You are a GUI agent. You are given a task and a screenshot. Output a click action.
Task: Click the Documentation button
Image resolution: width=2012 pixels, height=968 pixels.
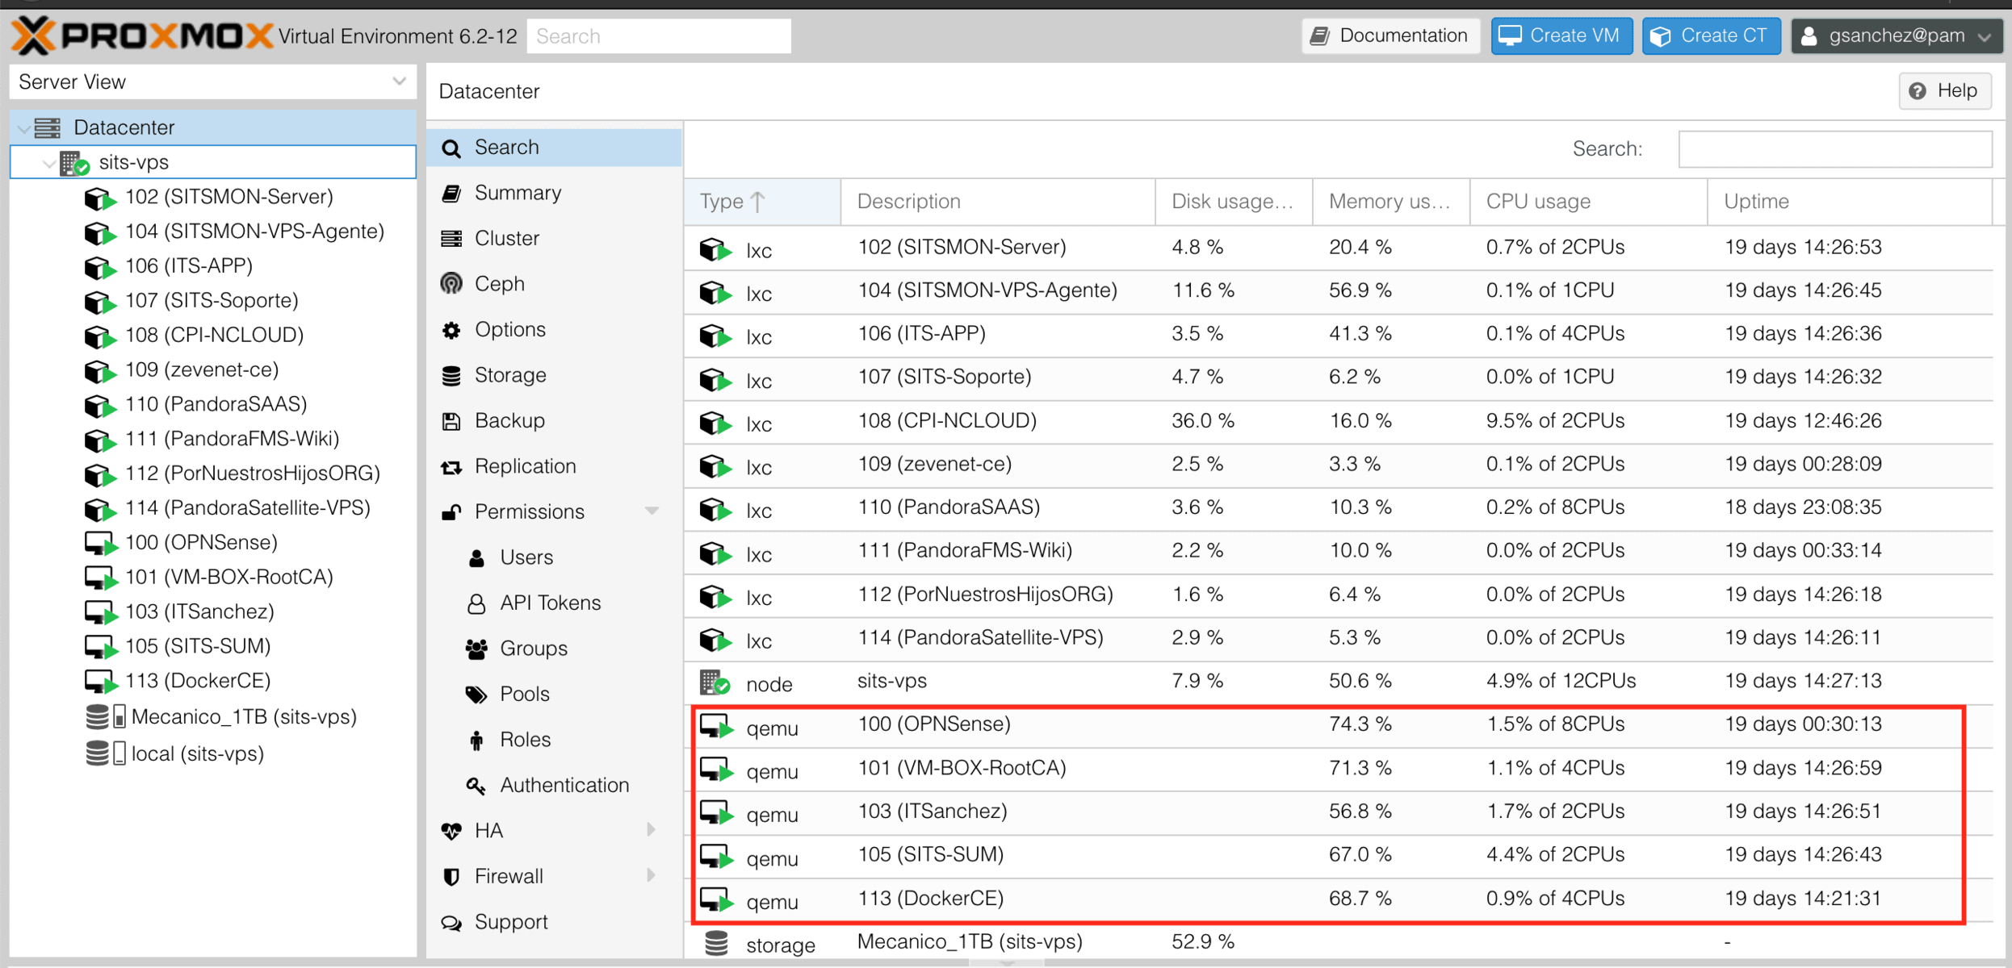point(1390,36)
